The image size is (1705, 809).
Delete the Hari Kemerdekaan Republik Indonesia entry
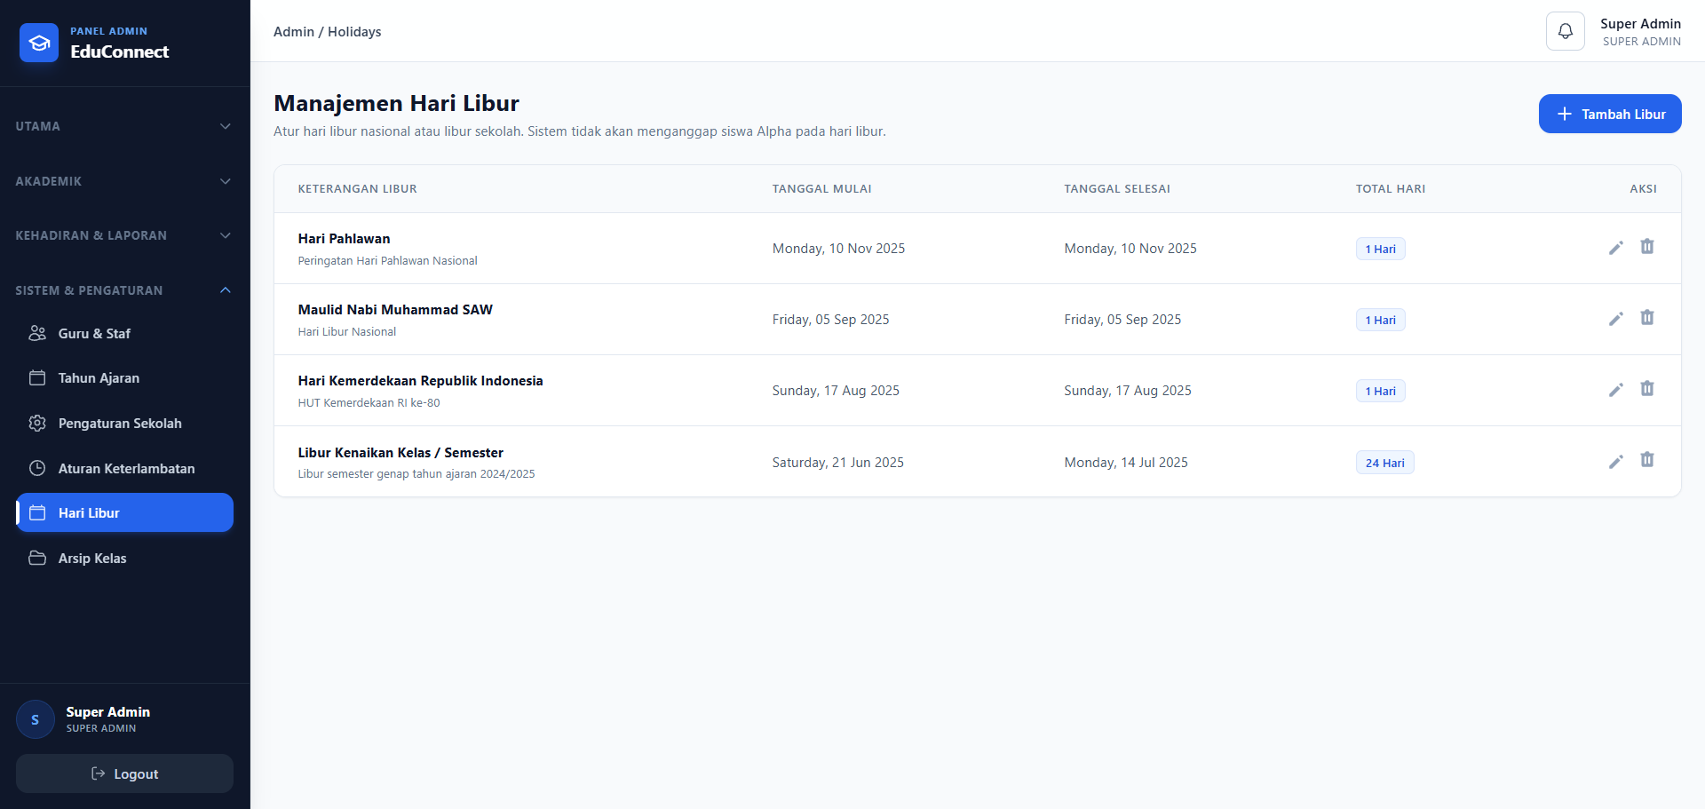tap(1647, 389)
